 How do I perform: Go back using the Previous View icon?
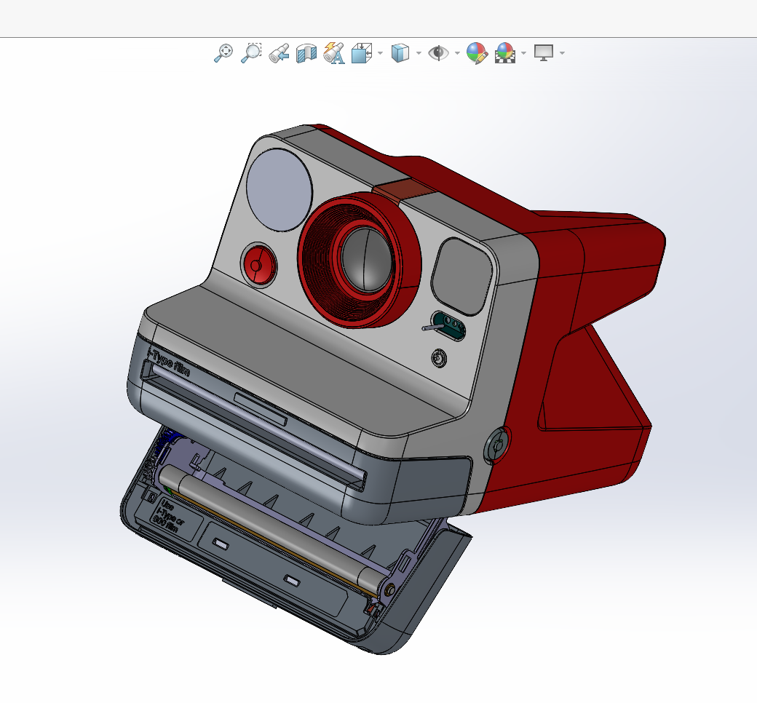click(279, 52)
